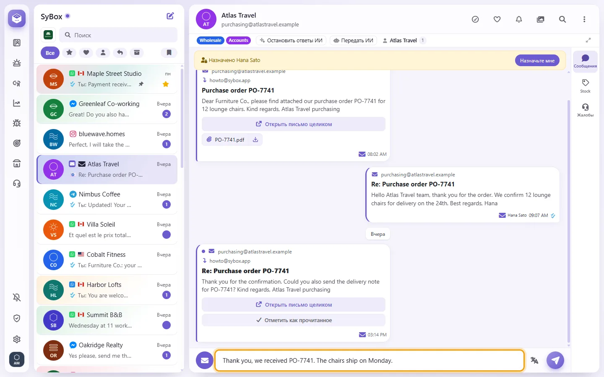Viewport: 604px width, 377px height.
Task: Filter chats by starred
Action: point(69,53)
